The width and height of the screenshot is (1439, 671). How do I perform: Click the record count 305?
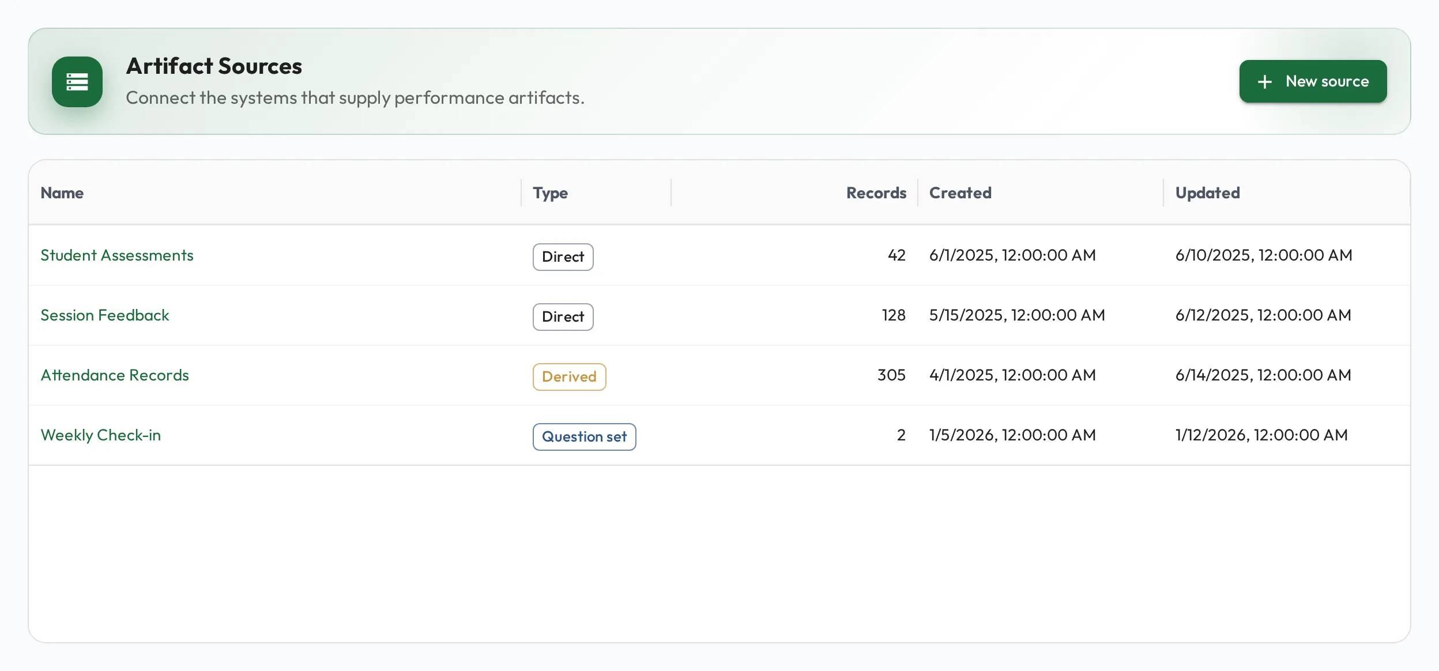pyautogui.click(x=892, y=375)
